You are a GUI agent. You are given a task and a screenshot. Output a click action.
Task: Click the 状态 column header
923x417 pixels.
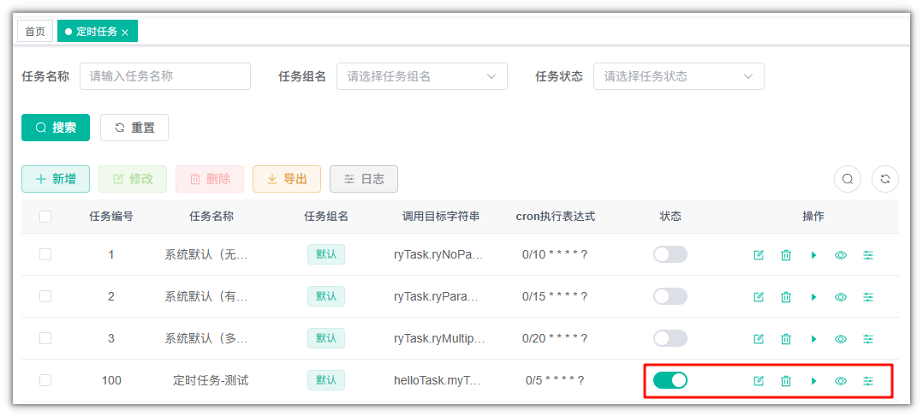pos(670,216)
